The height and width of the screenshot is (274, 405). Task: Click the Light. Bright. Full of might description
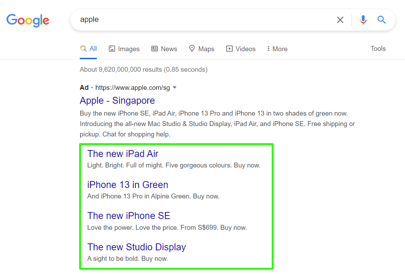click(174, 165)
